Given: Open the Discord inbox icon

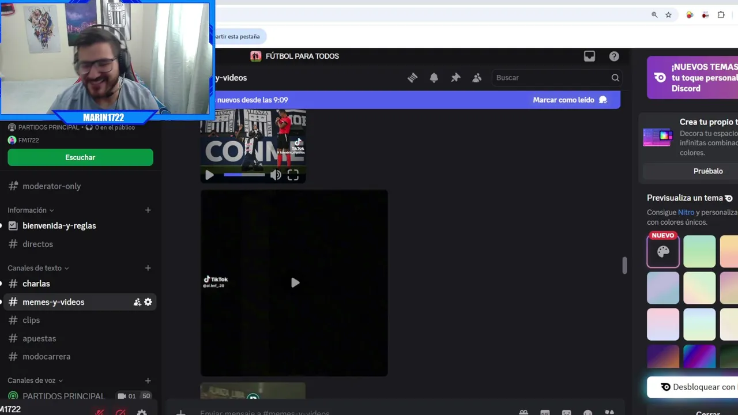Looking at the screenshot, I should click(589, 56).
